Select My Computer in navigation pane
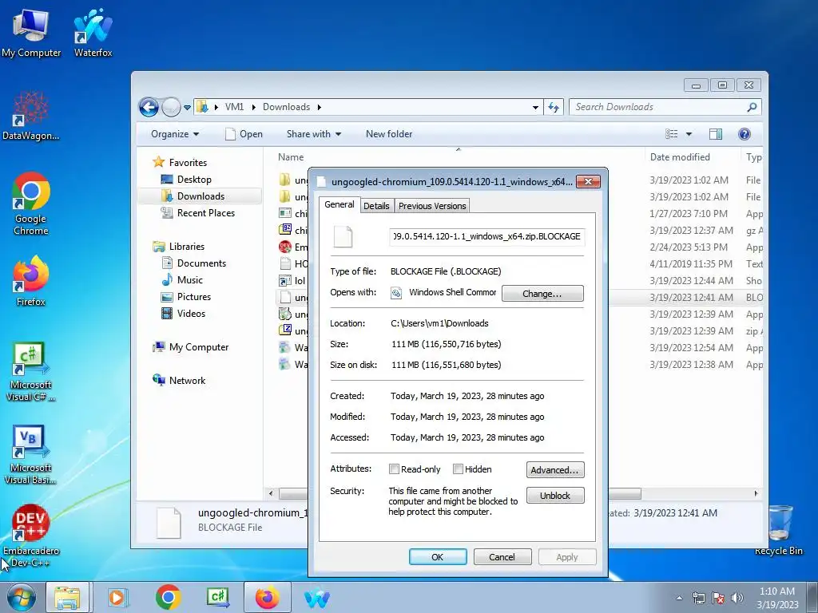Image resolution: width=818 pixels, height=613 pixels. (198, 347)
